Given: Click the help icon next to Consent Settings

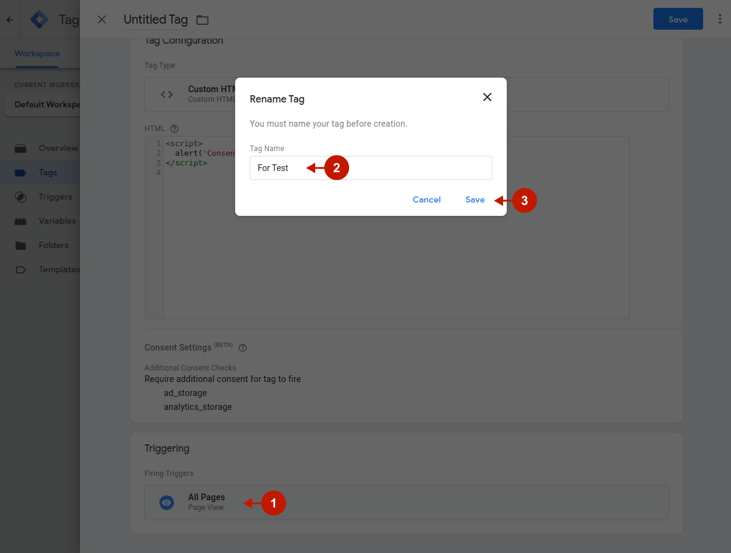Looking at the screenshot, I should [242, 347].
